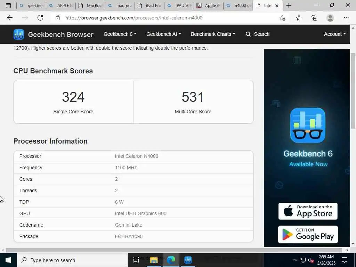Click the Geekbench 6 ad logo
This screenshot has height=267, width=356.
308,125
